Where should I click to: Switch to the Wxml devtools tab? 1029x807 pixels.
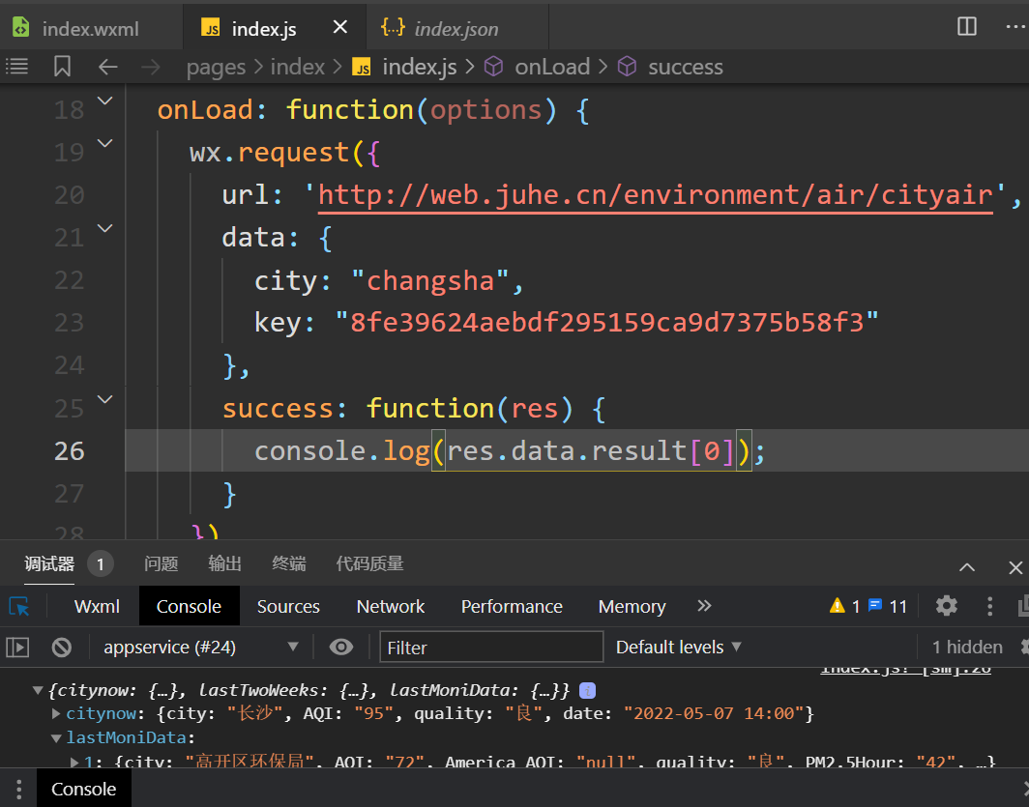97,606
